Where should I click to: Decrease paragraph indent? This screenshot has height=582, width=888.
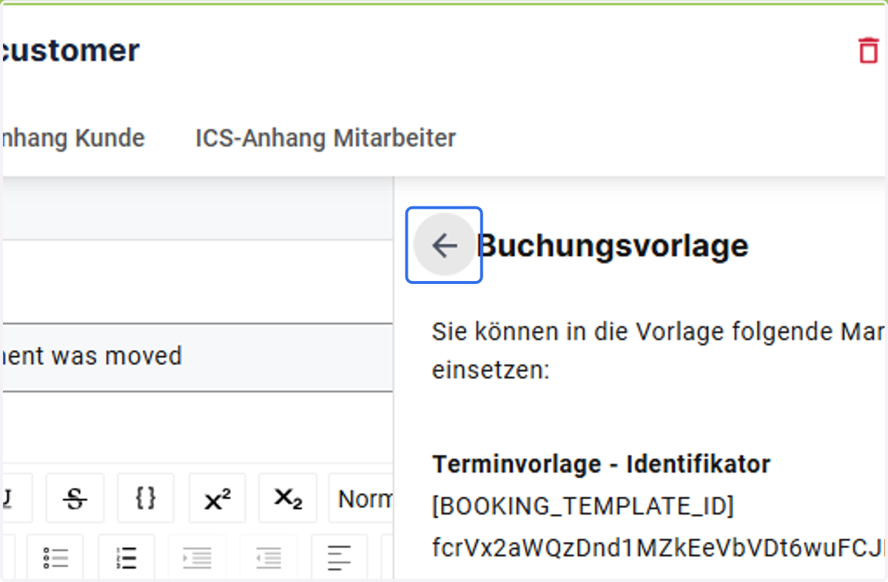point(268,558)
